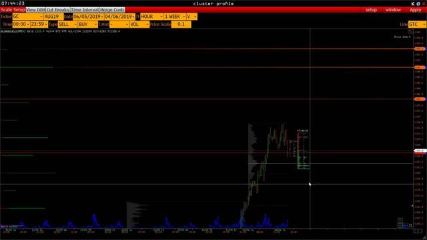Open the window menu

pos(393,10)
